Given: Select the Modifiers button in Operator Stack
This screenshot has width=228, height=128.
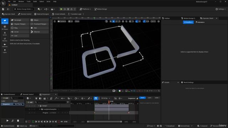Looking at the screenshot, I should 188,22.
